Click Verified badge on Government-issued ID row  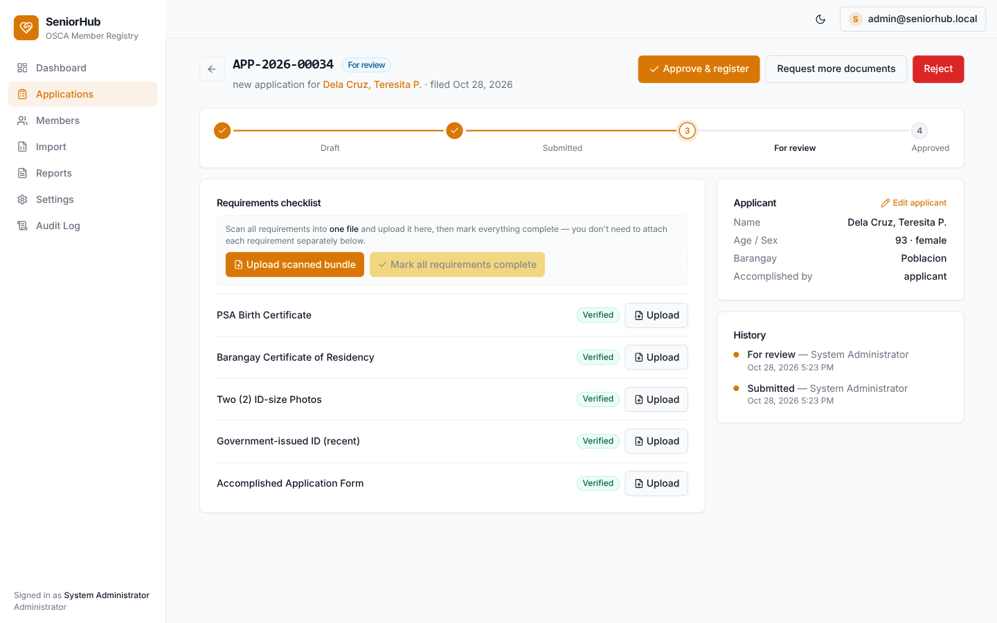click(x=598, y=441)
